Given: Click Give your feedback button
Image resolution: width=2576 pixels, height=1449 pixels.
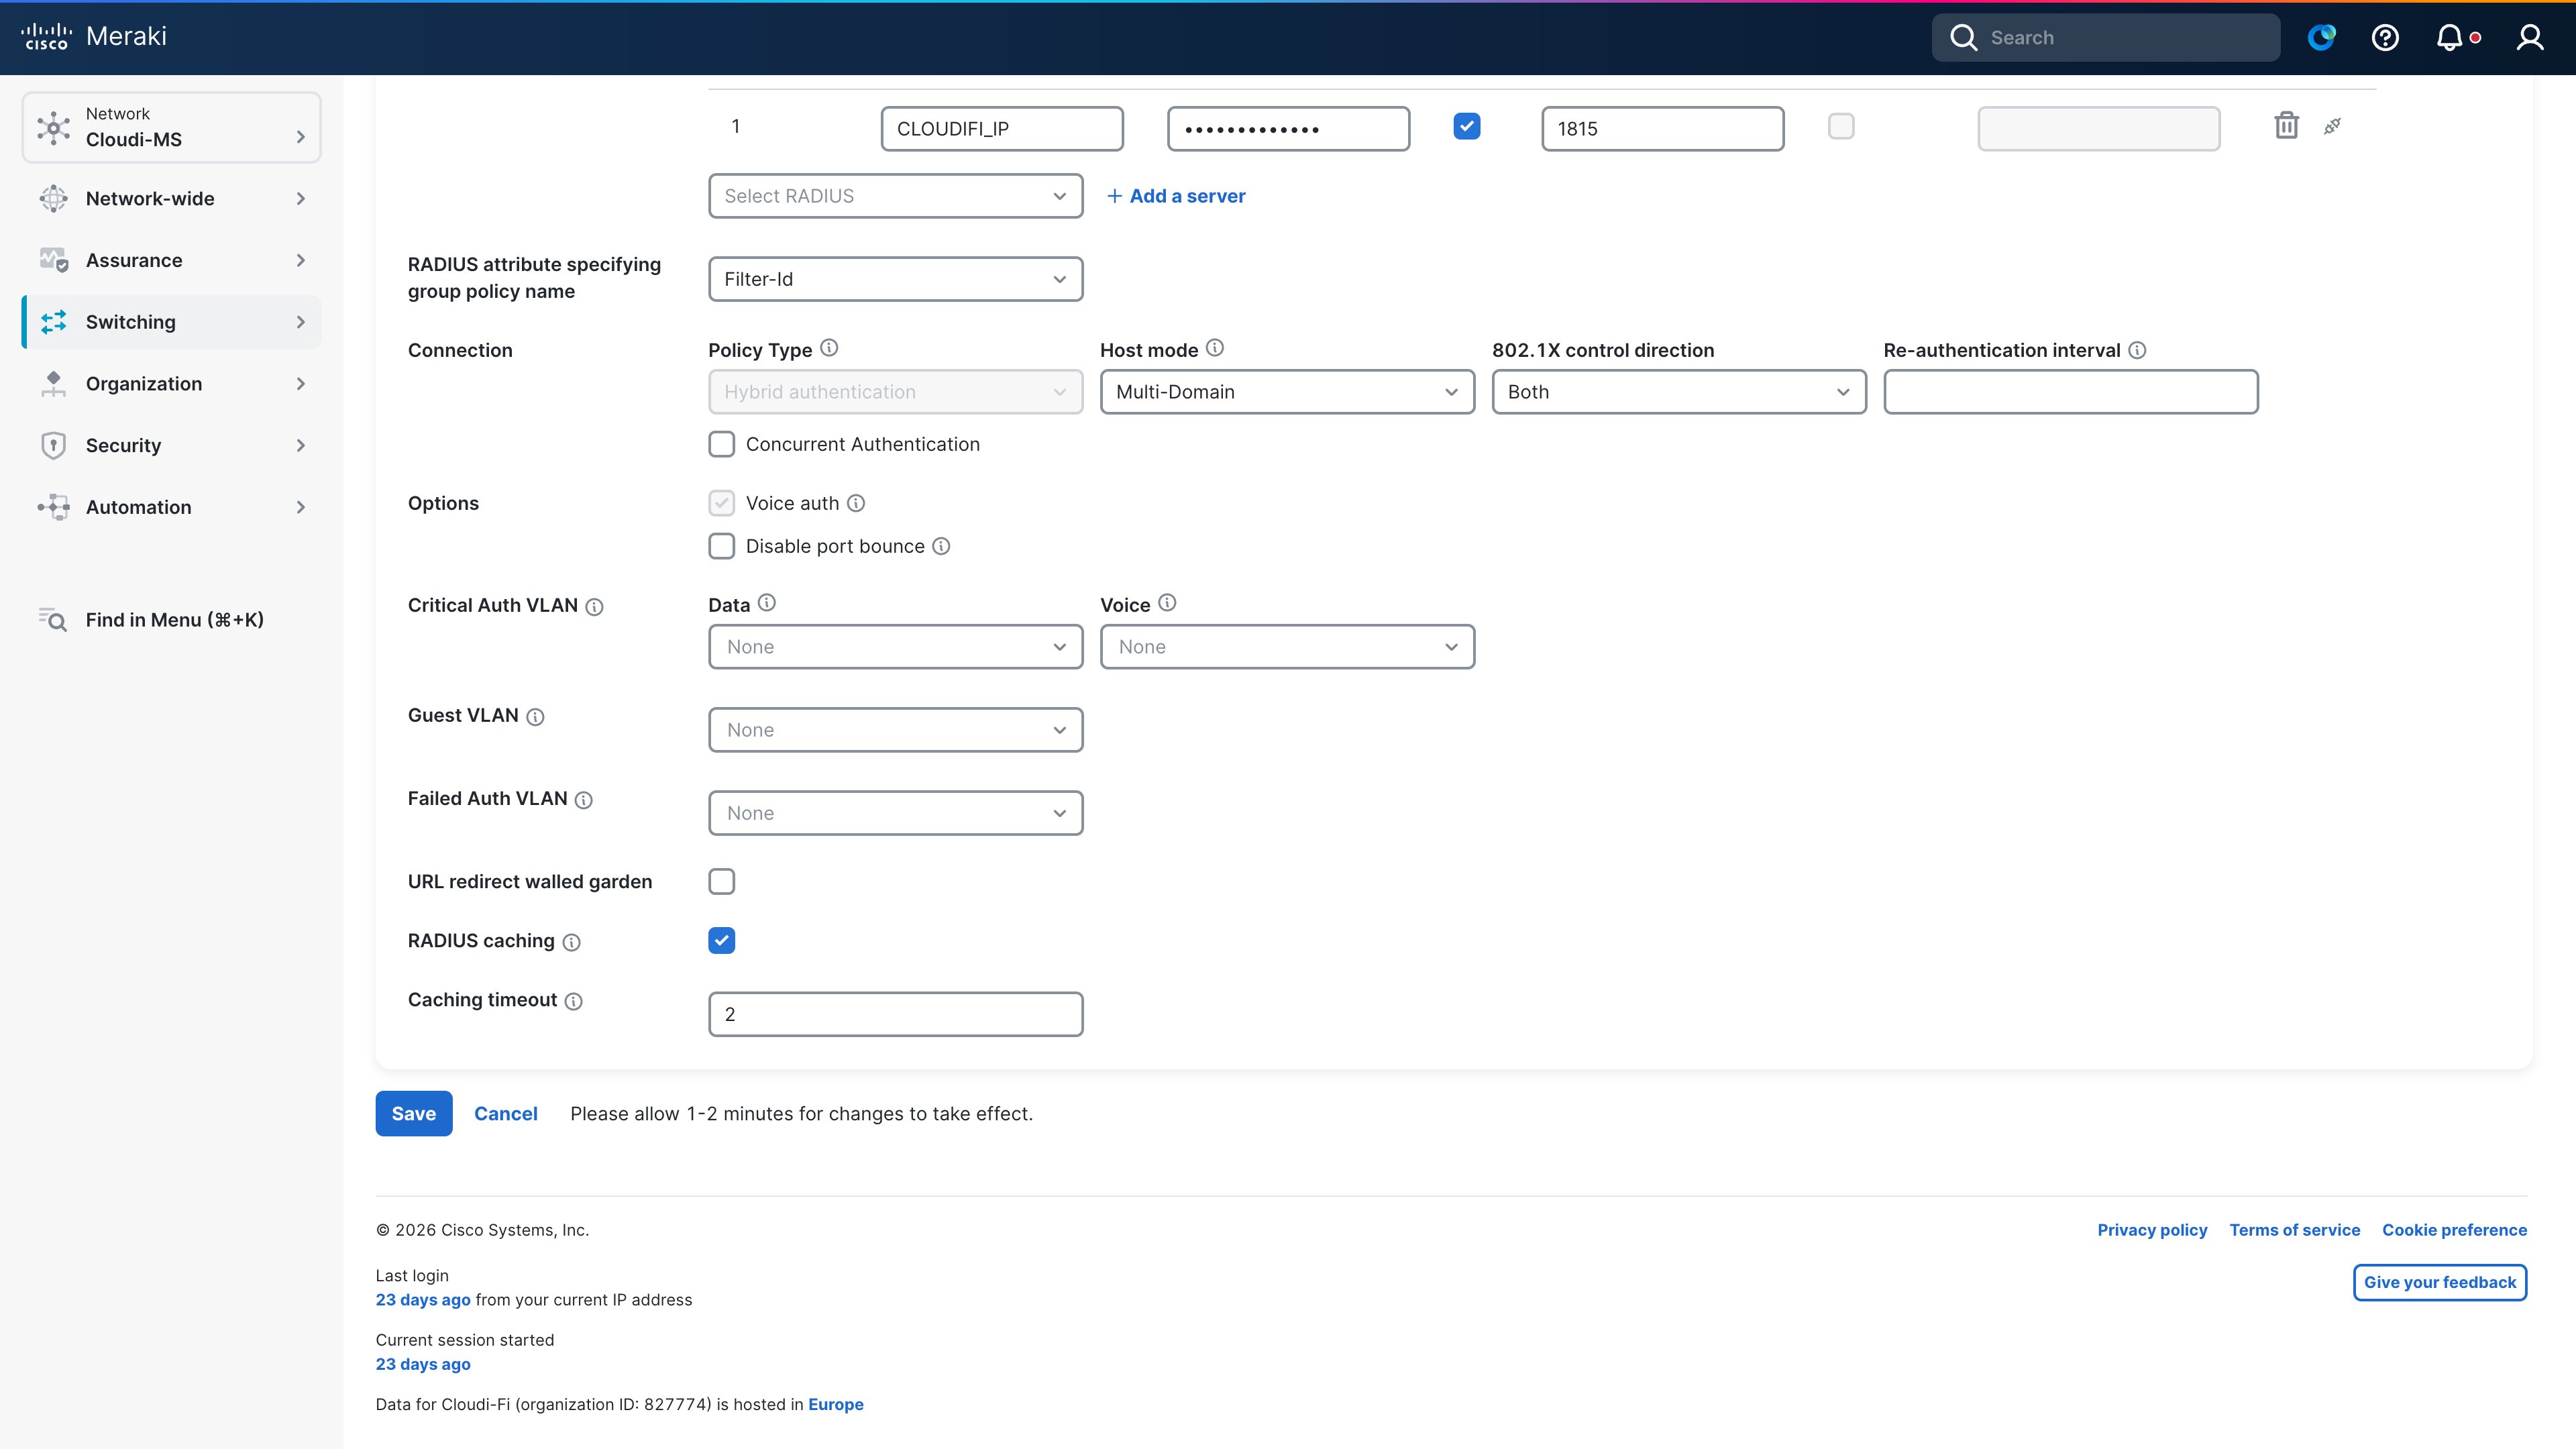Looking at the screenshot, I should pyautogui.click(x=2439, y=1282).
